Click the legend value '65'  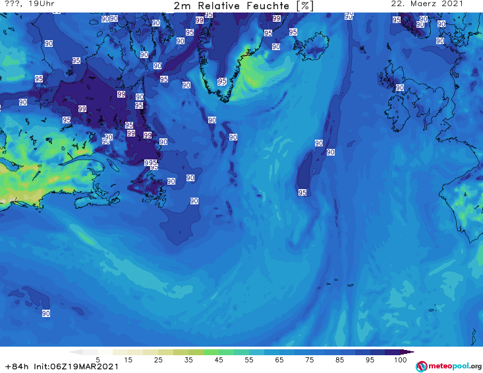tap(279, 359)
